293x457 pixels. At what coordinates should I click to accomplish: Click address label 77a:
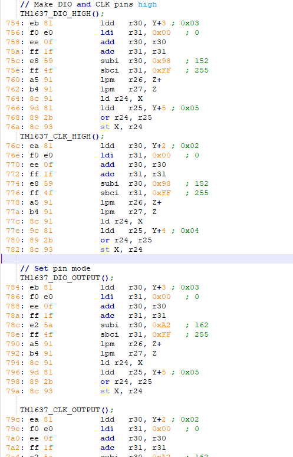[x=15, y=212]
